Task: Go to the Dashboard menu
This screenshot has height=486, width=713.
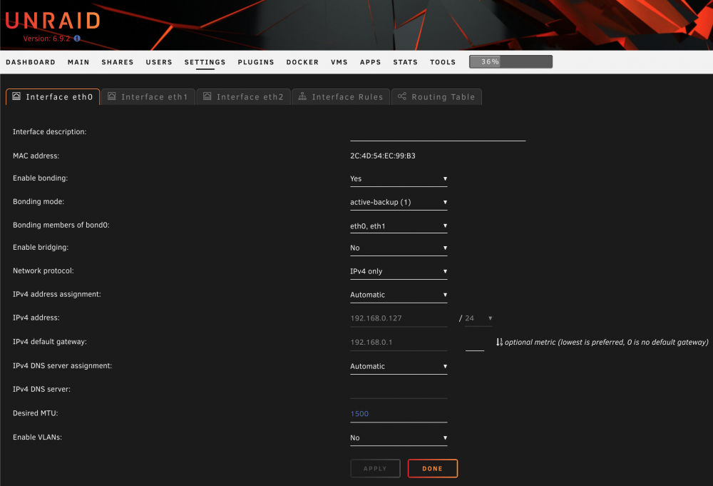Action: (x=31, y=62)
